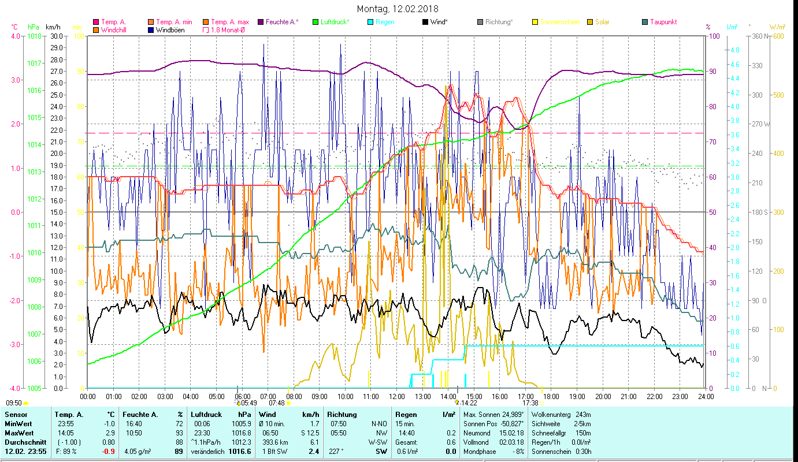This screenshot has height=462, width=798.
Task: Click the '17:38' time label below the axis
Action: (x=530, y=403)
